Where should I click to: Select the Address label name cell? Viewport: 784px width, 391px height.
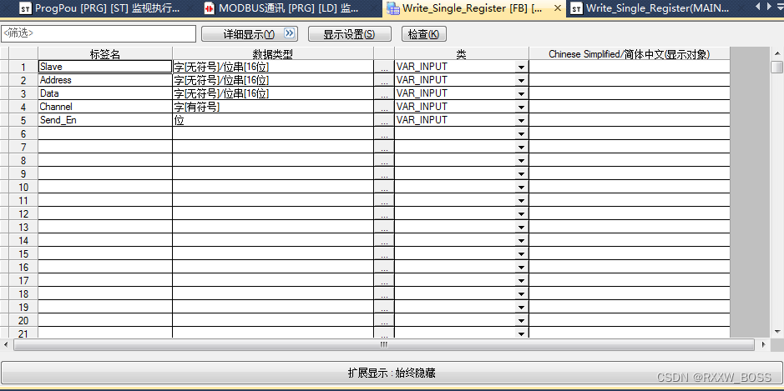(105, 80)
